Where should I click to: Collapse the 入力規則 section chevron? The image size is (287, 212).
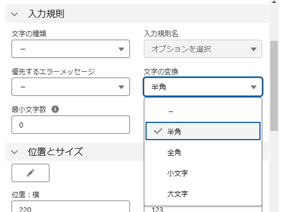(14, 14)
